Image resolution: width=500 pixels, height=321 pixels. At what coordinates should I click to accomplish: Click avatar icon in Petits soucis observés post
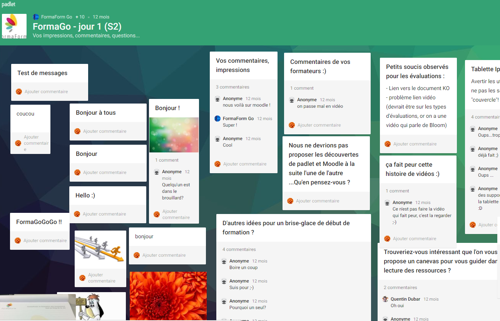coord(388,144)
